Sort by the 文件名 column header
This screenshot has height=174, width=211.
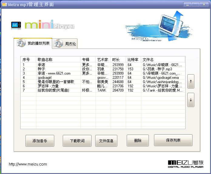point(163,59)
